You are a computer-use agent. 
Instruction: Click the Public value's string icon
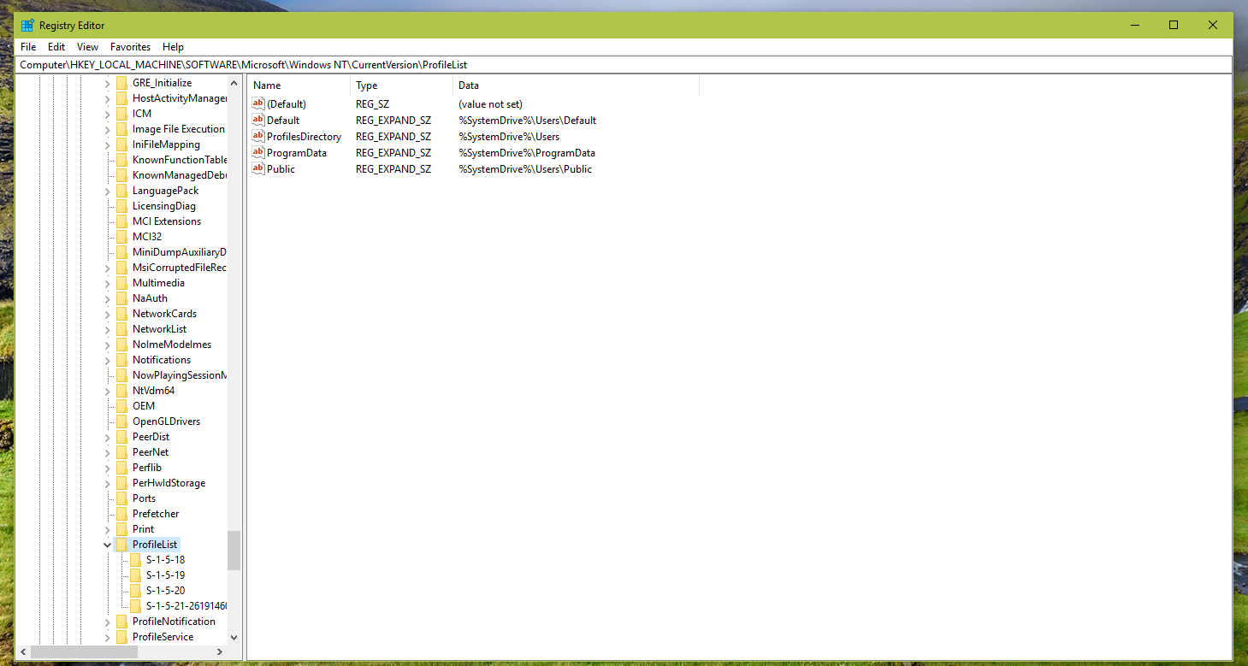(258, 168)
